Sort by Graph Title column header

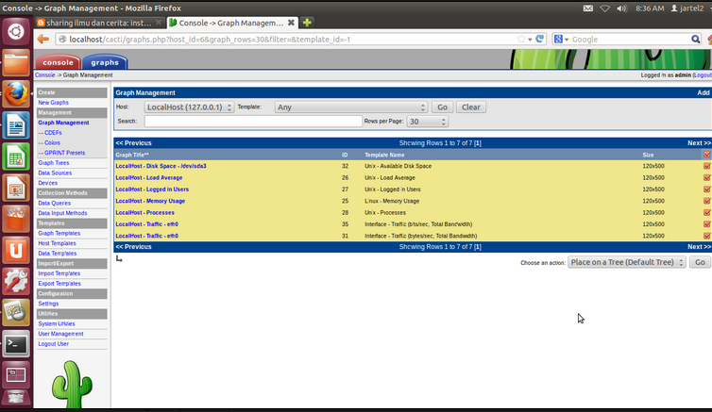tap(132, 155)
